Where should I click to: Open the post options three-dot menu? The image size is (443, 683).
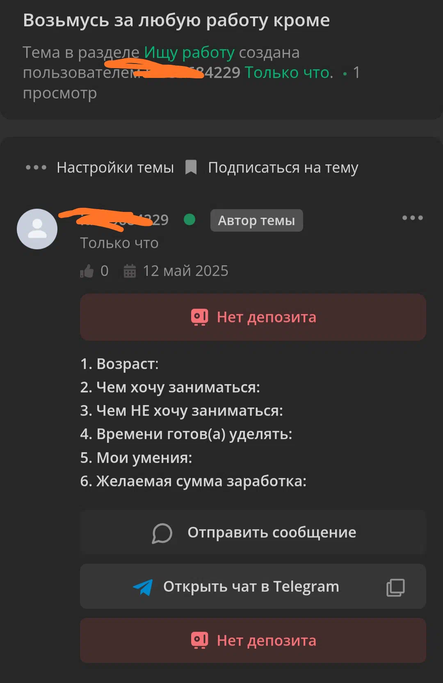click(x=412, y=218)
